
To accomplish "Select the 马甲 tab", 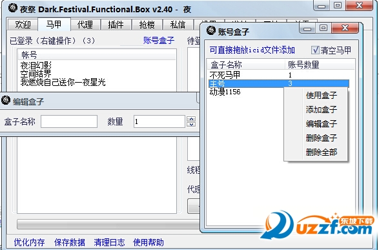I will coord(54,24).
